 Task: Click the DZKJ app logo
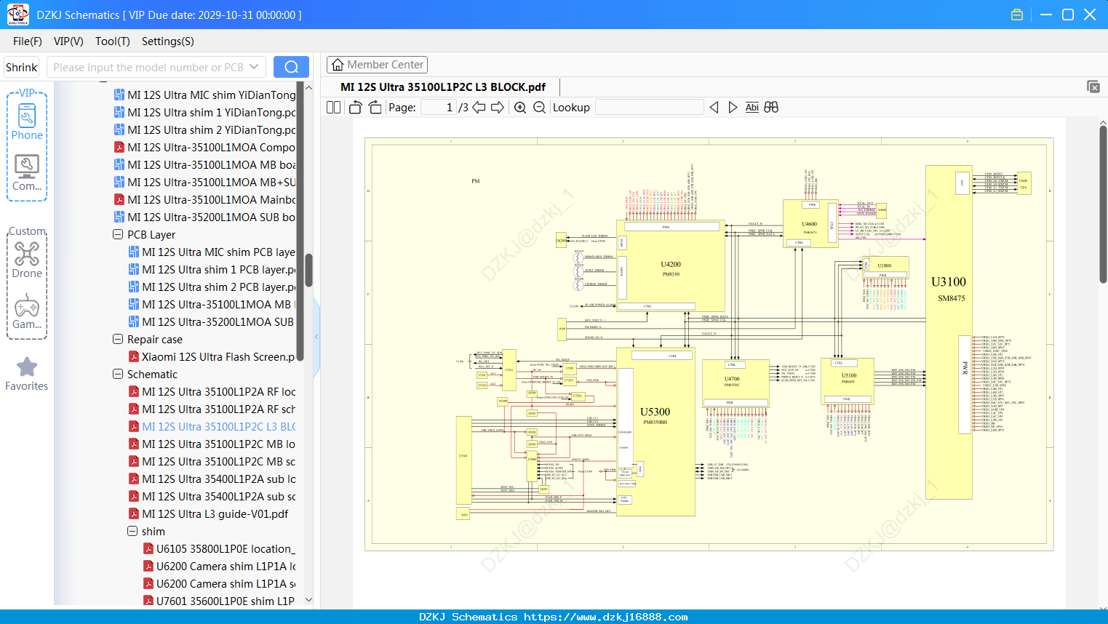click(17, 15)
